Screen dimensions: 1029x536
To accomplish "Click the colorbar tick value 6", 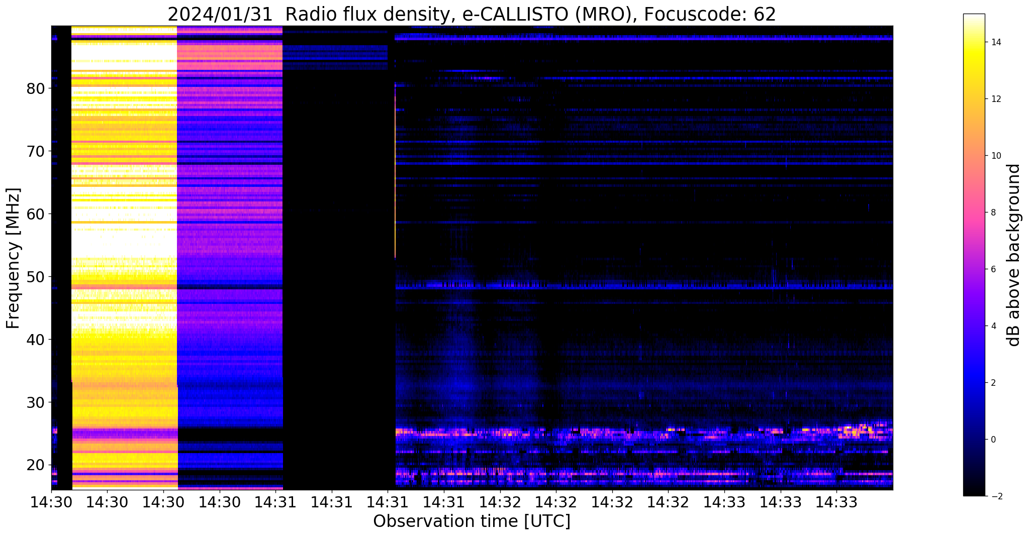I will [x=993, y=269].
